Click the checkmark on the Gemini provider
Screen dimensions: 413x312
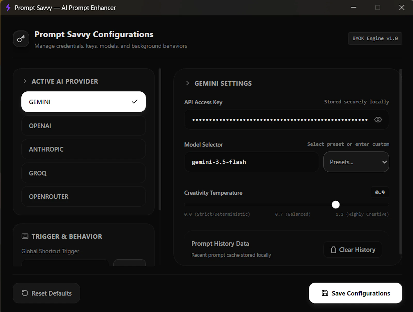click(x=134, y=102)
